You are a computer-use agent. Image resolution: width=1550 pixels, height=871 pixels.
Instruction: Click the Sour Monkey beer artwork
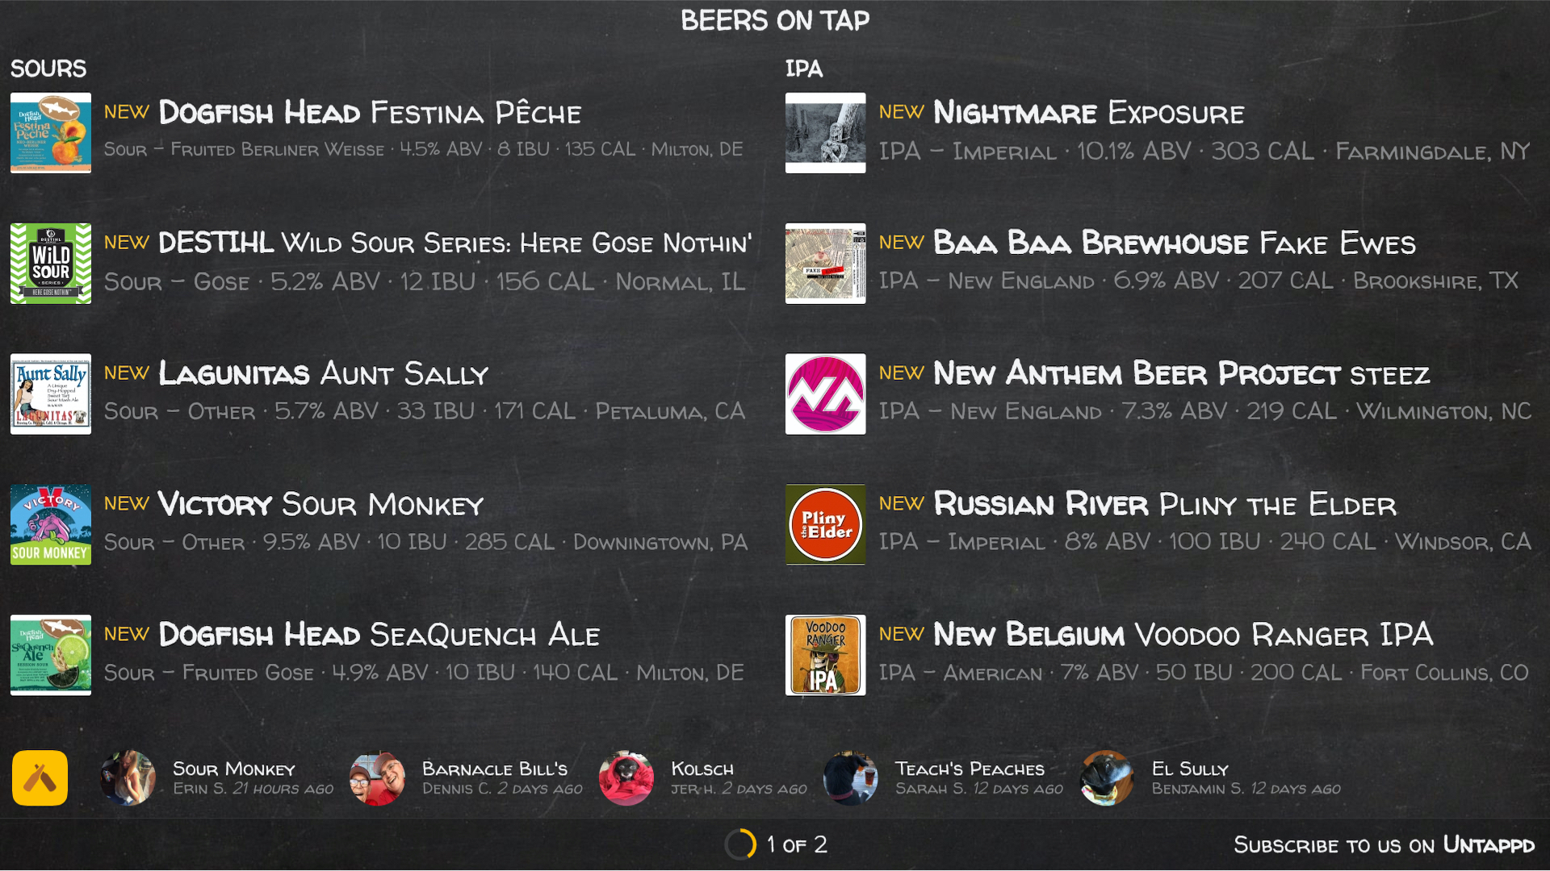[x=50, y=523]
